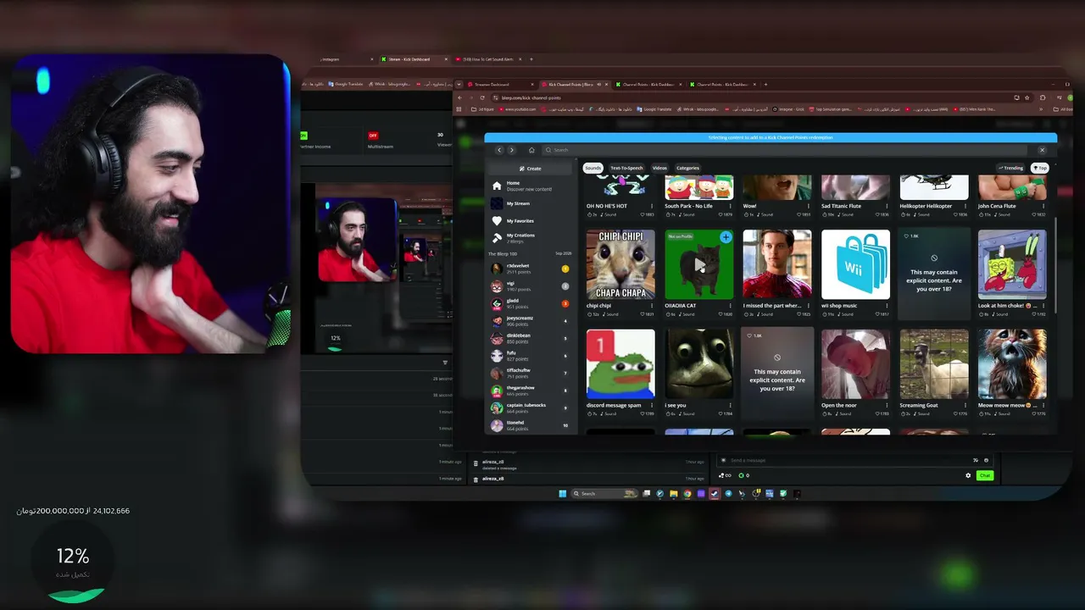Add OIIAOIIA CAT with the plus icon
Screen dimensions: 1085x610
tap(726, 237)
